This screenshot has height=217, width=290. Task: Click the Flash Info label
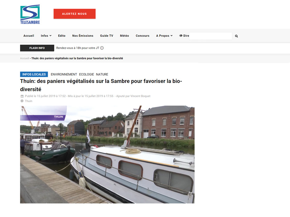37,48
